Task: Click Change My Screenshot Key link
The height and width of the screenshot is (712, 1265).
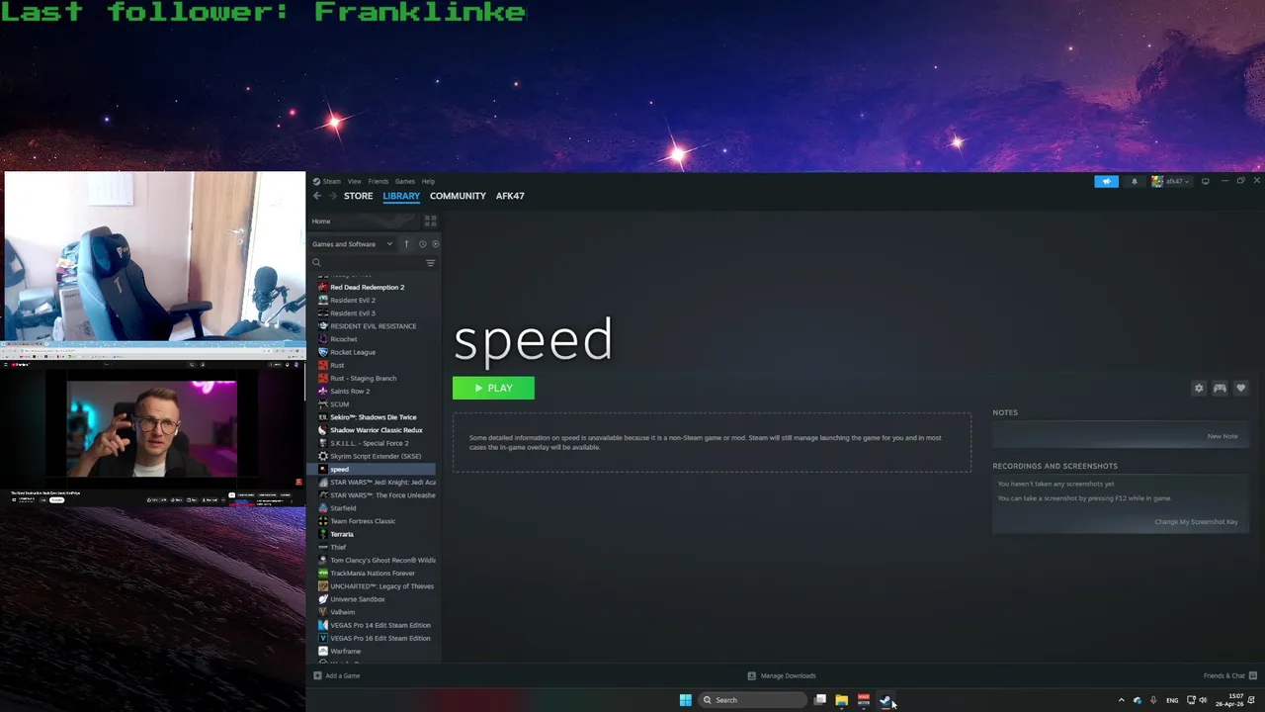Action: click(x=1196, y=522)
